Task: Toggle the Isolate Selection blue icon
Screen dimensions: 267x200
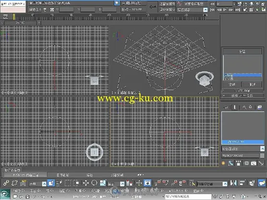Action: [x=117, y=3]
